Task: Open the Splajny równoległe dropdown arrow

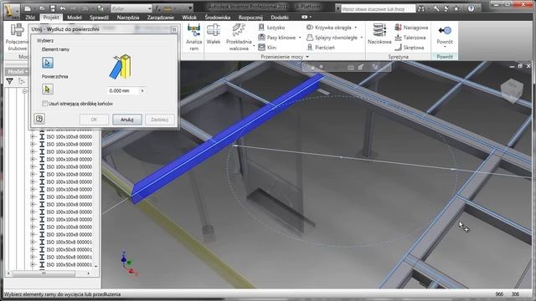Action: [x=361, y=38]
